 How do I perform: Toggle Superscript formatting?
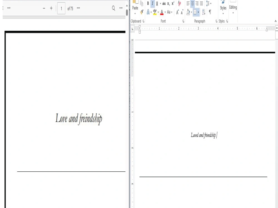[173, 3]
